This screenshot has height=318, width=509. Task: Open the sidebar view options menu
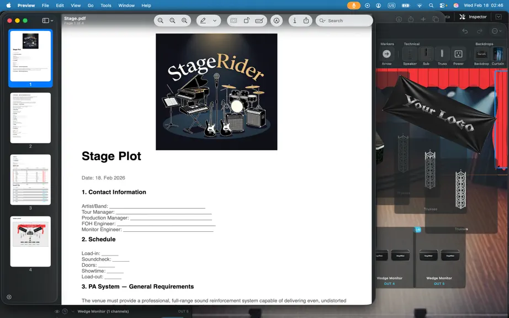click(47, 20)
